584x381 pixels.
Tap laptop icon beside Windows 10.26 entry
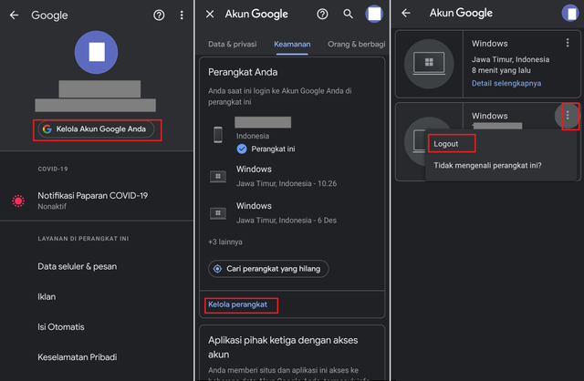(218, 176)
